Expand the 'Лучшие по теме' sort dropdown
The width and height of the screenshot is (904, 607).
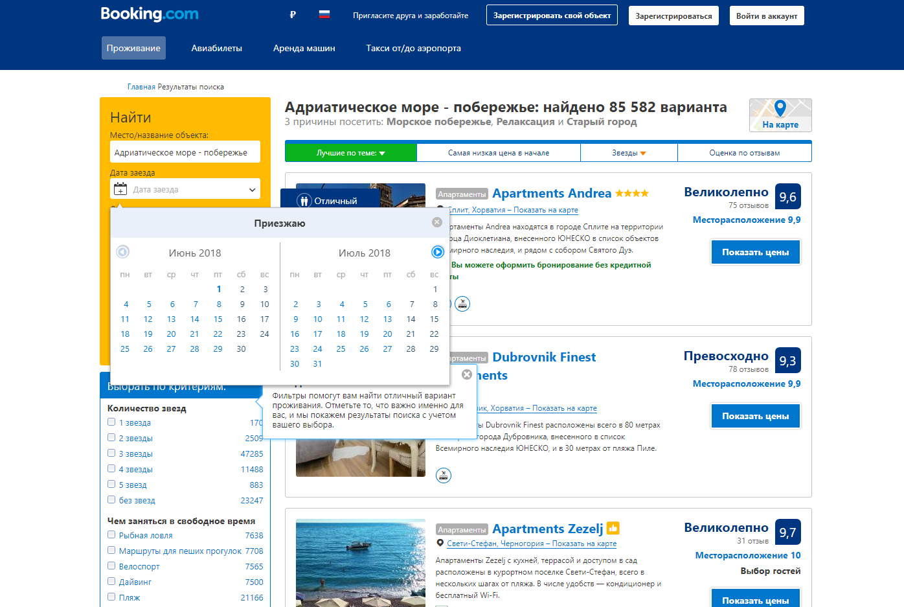click(x=351, y=153)
